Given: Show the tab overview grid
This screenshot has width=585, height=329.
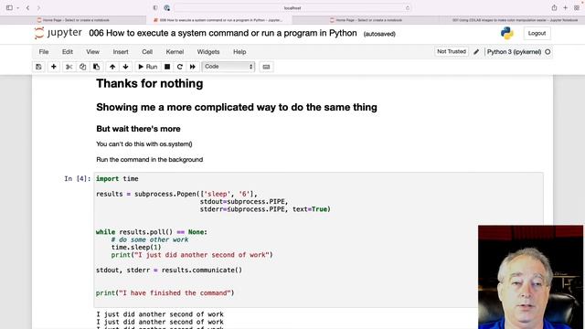Looking at the screenshot, I should pos(577,7).
